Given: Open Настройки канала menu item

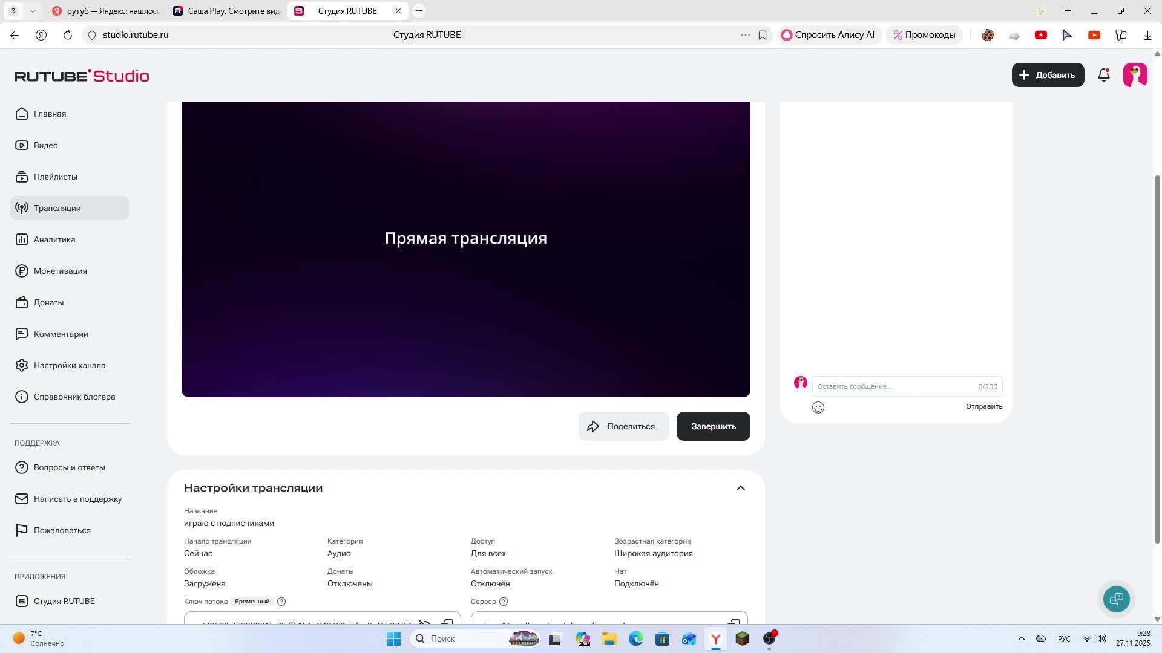Looking at the screenshot, I should pyautogui.click(x=69, y=365).
